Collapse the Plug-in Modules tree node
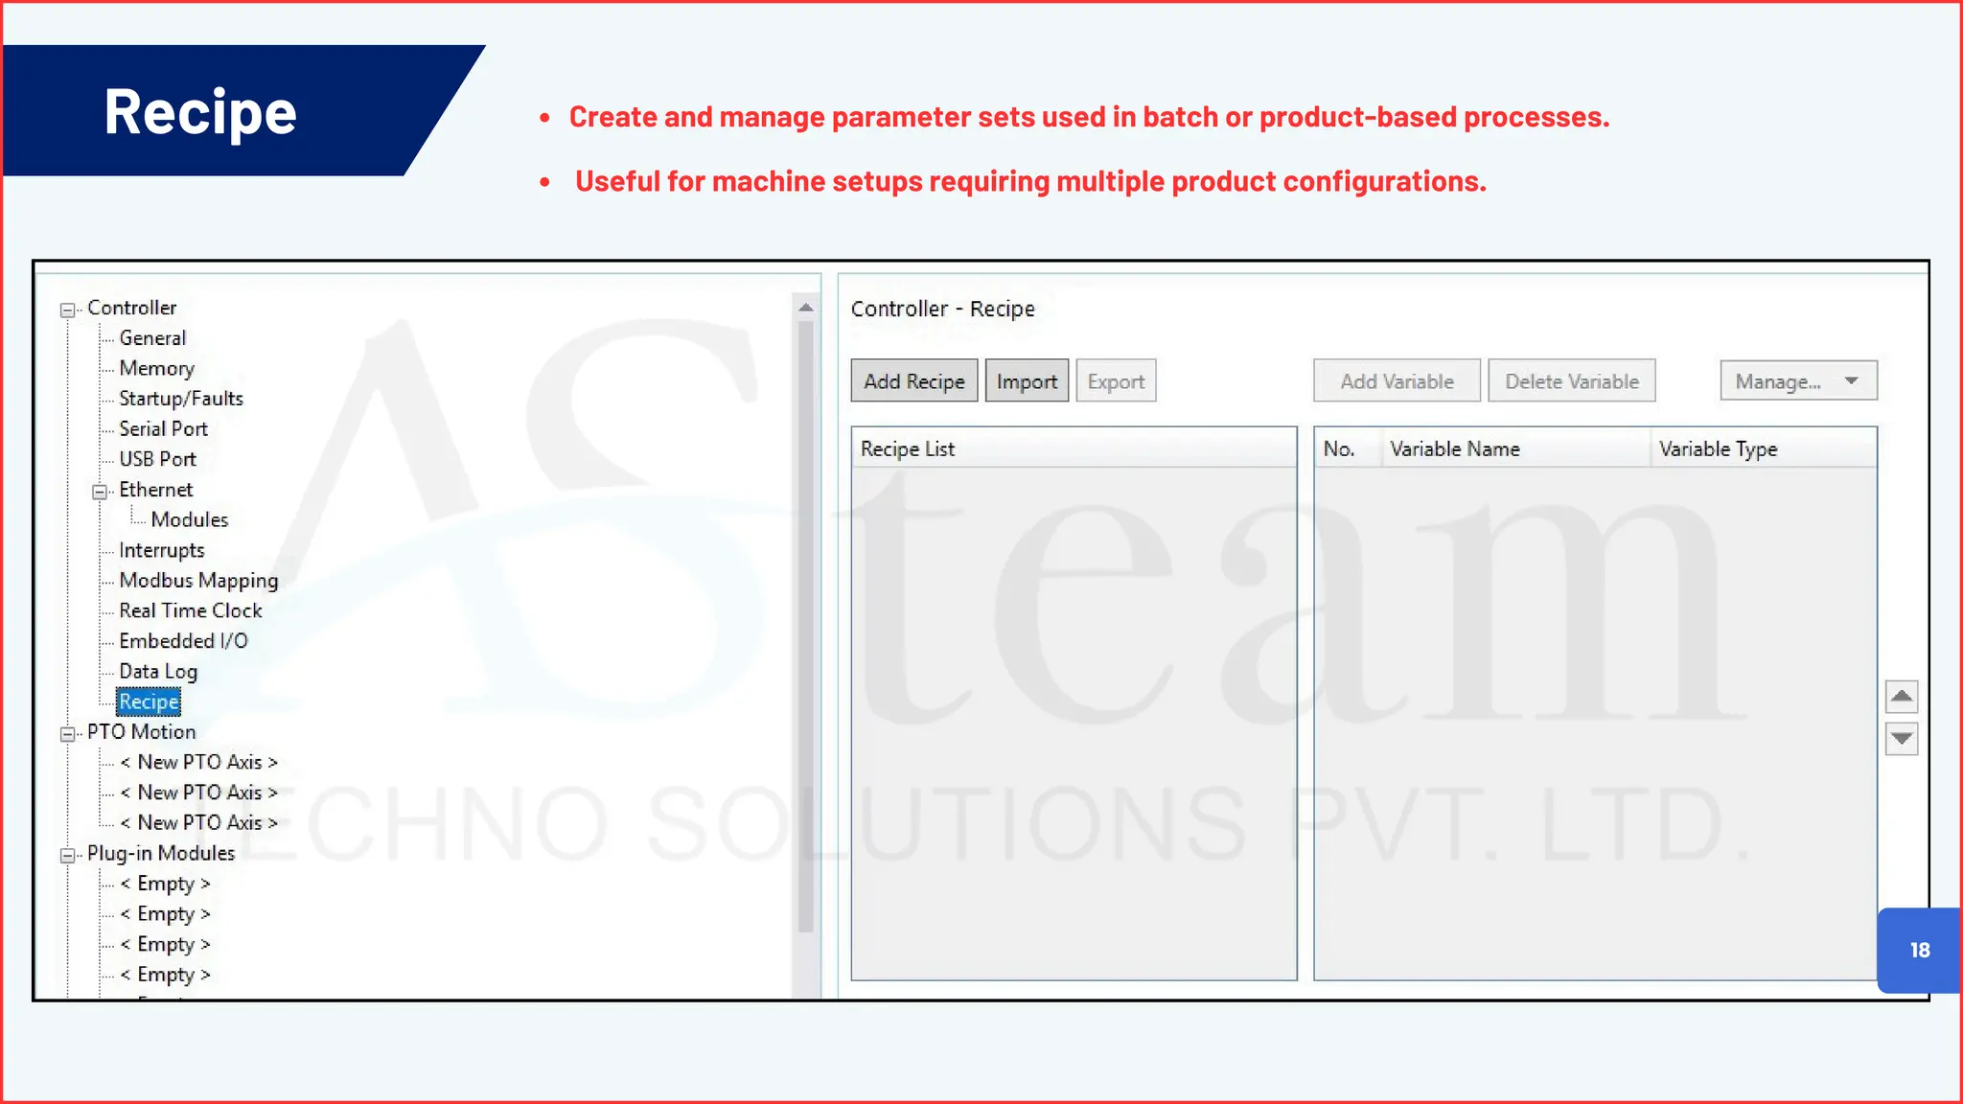The height and width of the screenshot is (1104, 1963). 67,856
